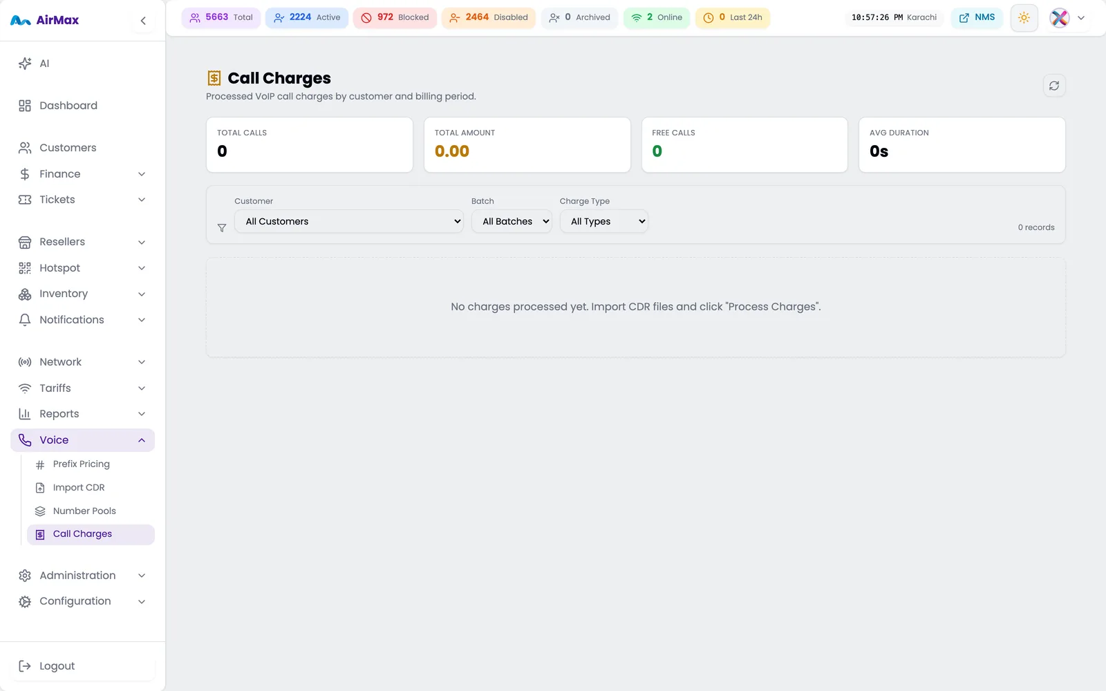
Task: Click the Inventory boxes icon
Action: coord(25,294)
